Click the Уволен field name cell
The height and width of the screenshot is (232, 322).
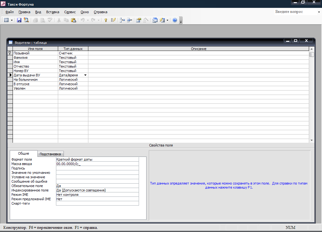[35, 88]
